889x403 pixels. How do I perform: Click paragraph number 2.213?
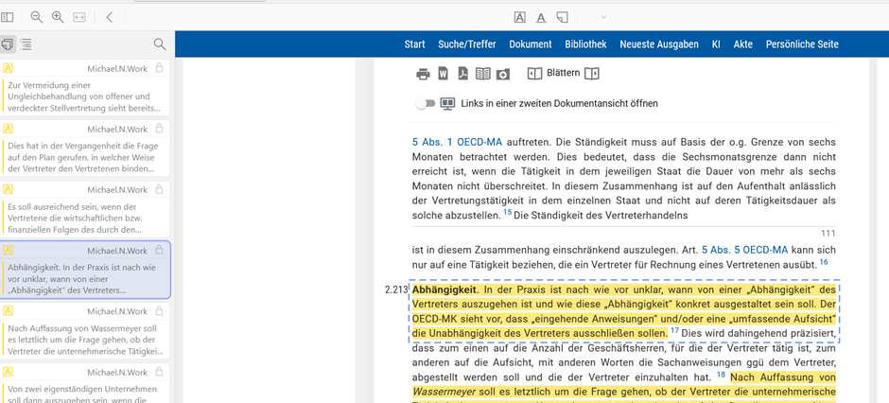(396, 290)
